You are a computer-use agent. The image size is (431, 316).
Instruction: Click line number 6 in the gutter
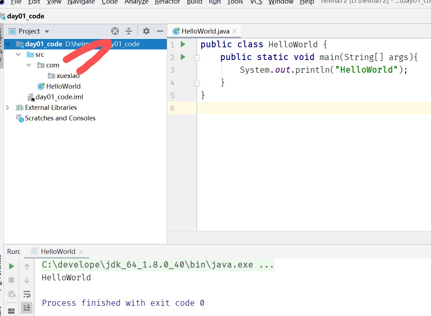pos(172,108)
